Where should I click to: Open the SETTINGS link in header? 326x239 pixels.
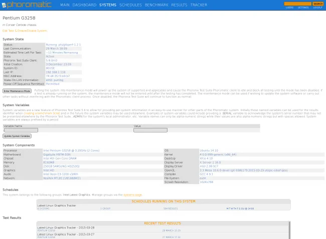pyautogui.click(x=303, y=7)
